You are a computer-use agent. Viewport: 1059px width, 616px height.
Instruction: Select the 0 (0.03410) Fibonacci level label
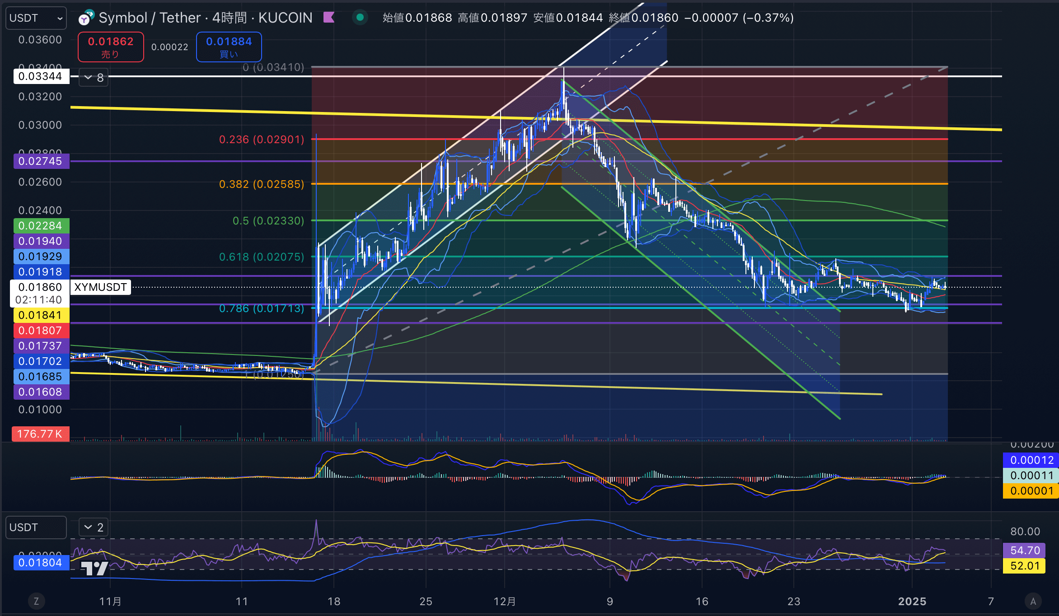tap(273, 67)
